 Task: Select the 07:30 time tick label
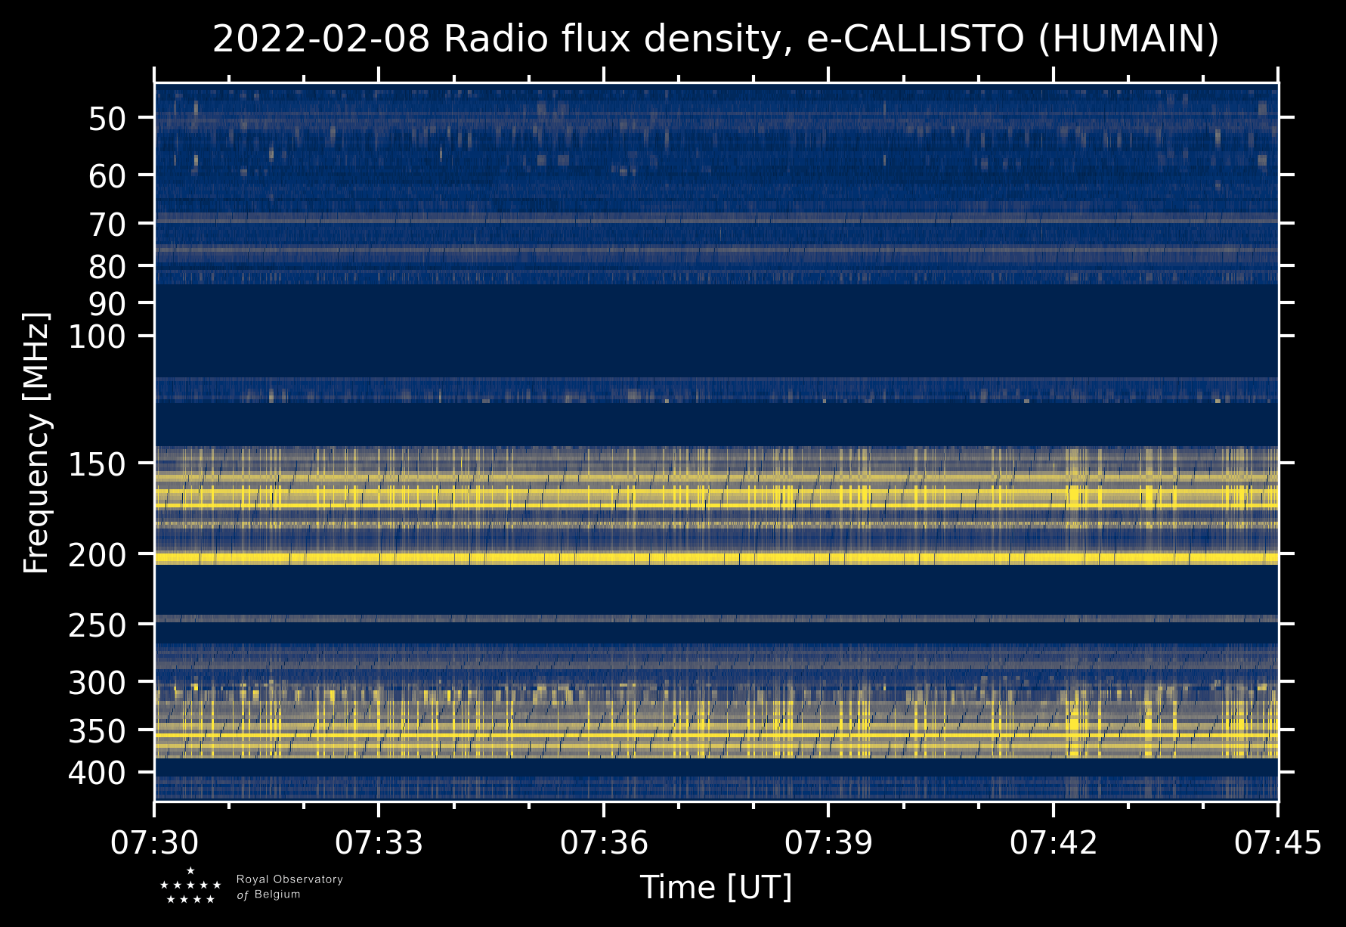tap(154, 842)
